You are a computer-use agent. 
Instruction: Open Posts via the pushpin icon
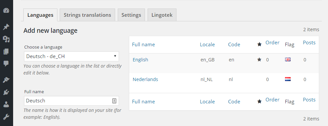[6, 27]
